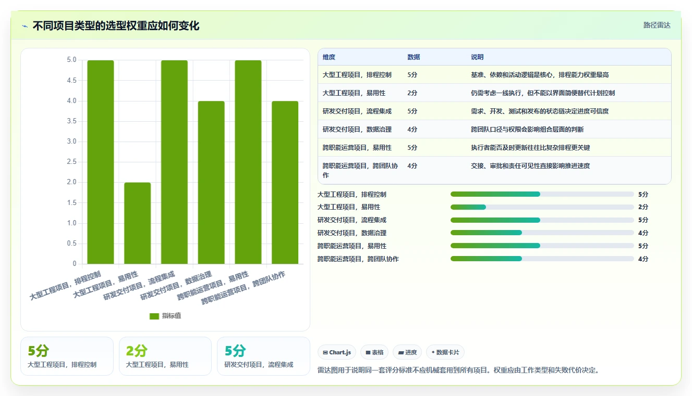This screenshot has width=692, height=396.
Task: Select table cell 大型工程项目，排程控制
Action: tap(357, 75)
